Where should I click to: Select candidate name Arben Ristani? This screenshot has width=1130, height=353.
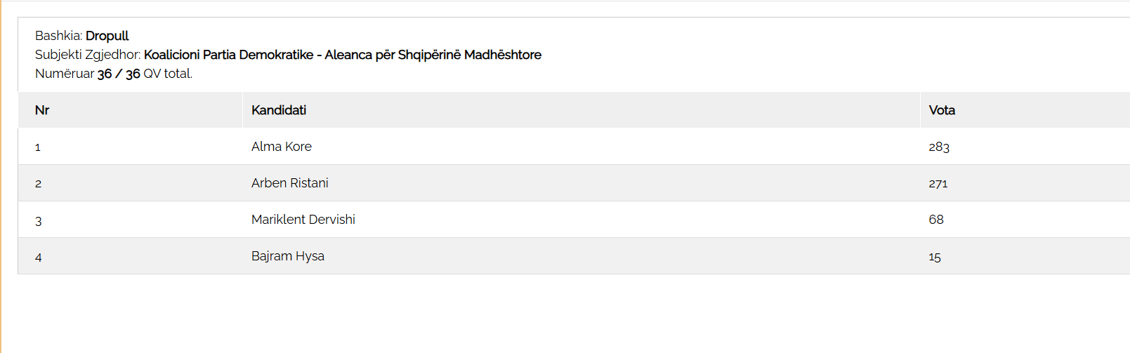(x=289, y=183)
